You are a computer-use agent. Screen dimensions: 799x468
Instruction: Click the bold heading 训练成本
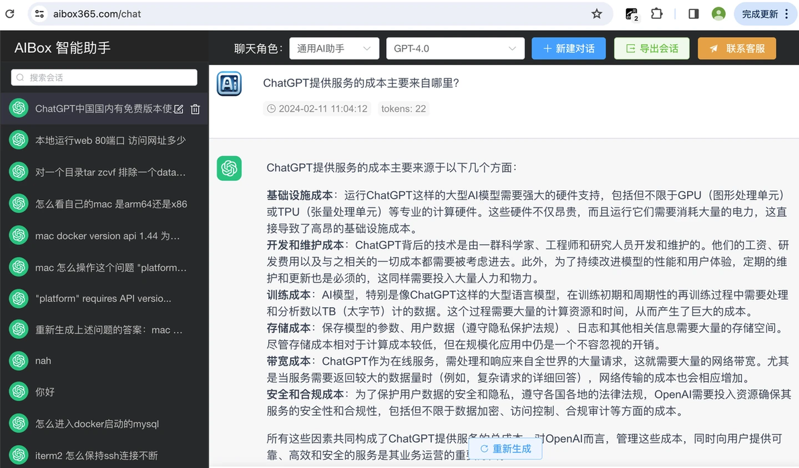(288, 295)
